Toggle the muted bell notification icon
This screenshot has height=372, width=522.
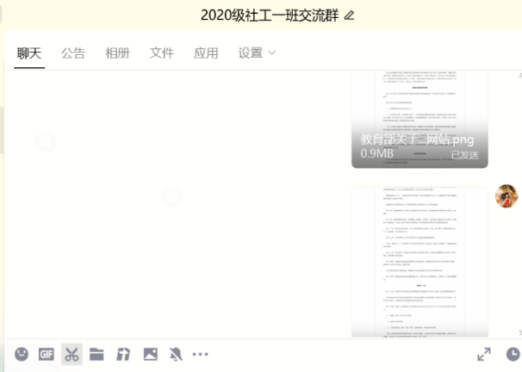pyautogui.click(x=176, y=354)
